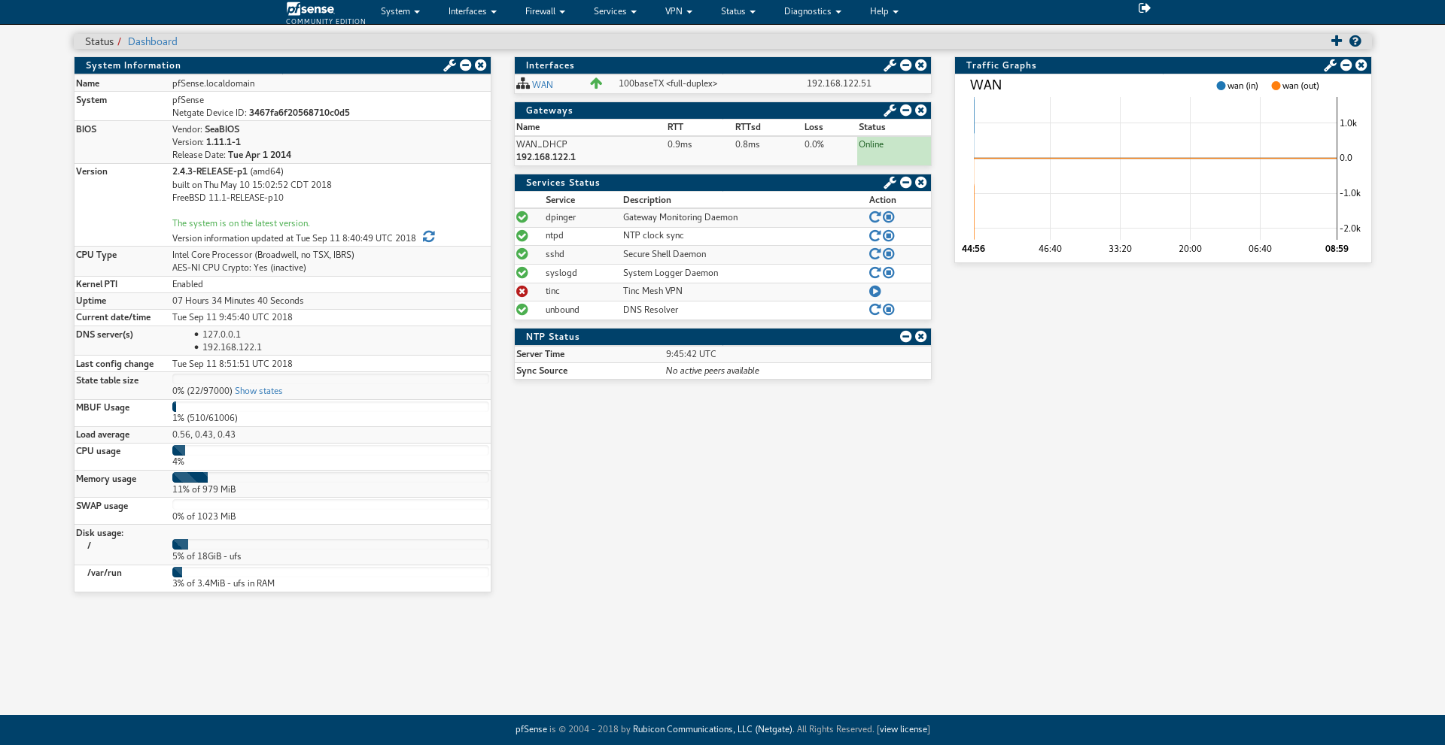Close the Interfaces widget
This screenshot has height=745, width=1445.
(x=921, y=65)
